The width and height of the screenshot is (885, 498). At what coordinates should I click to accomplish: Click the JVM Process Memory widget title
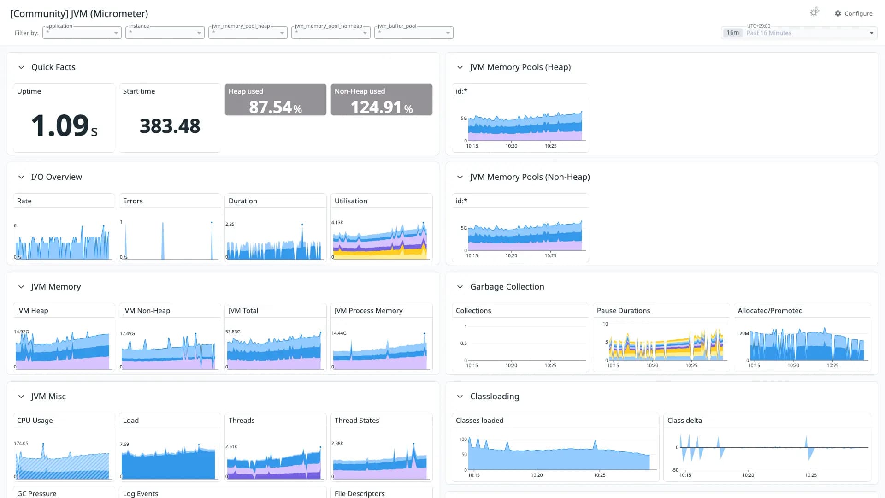point(369,311)
